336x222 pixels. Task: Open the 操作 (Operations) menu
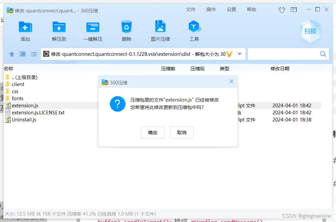click(x=211, y=9)
